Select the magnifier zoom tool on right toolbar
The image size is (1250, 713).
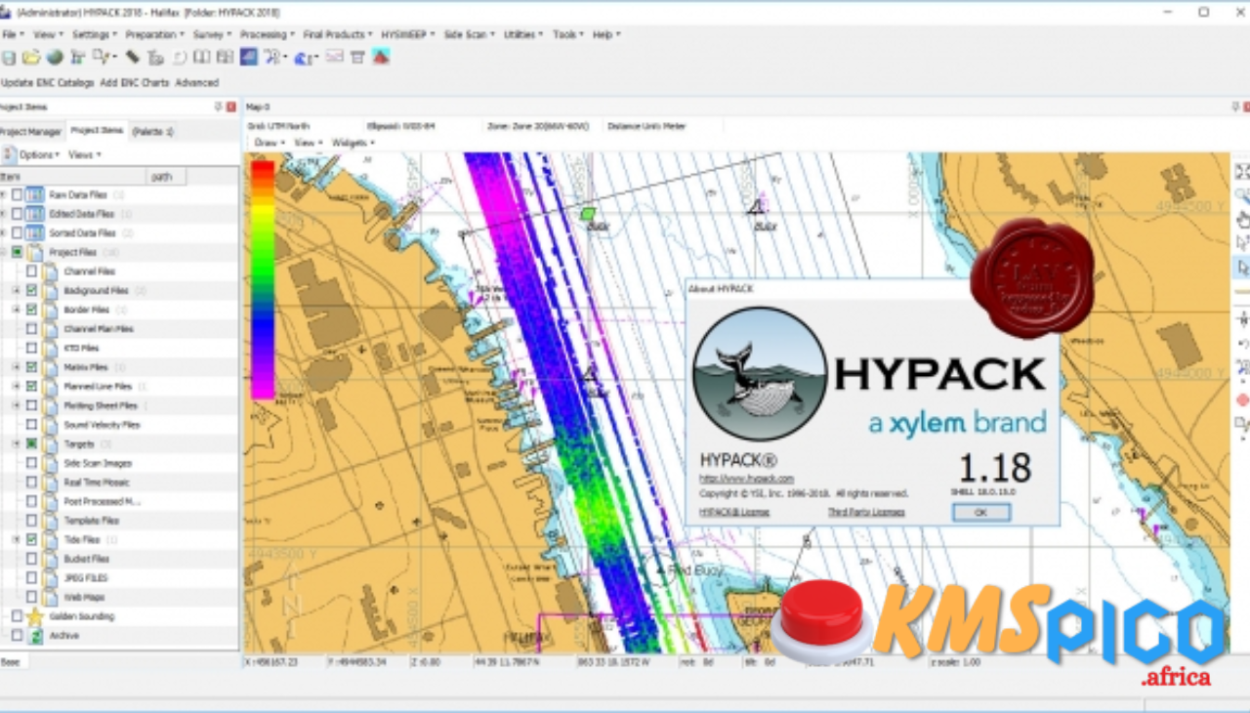click(x=1242, y=194)
